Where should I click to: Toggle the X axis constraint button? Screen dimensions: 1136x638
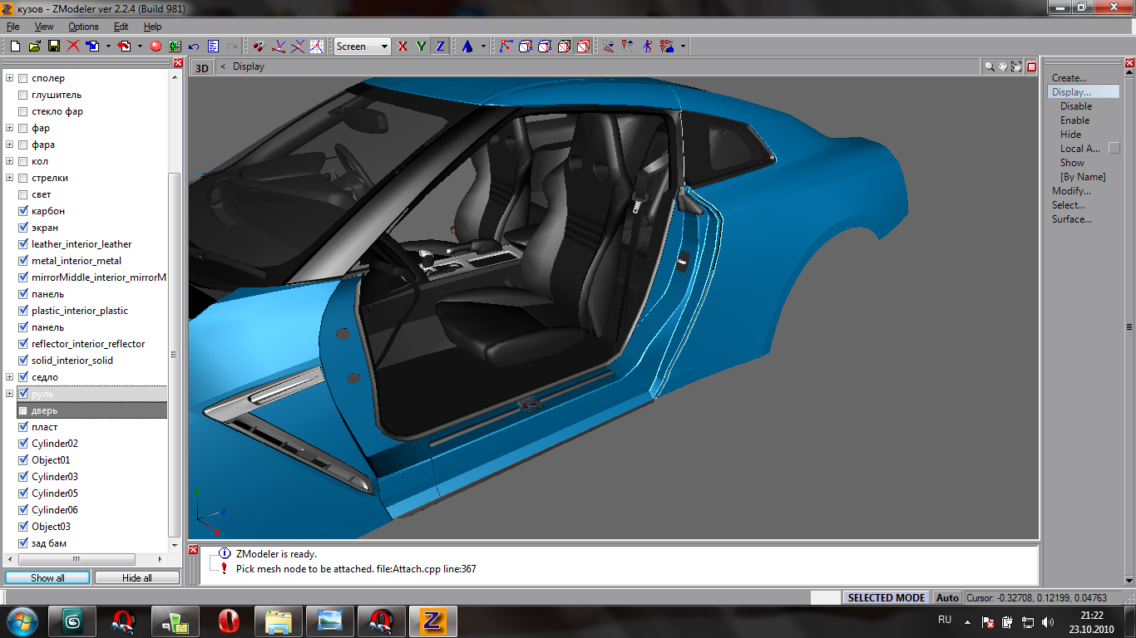point(403,47)
